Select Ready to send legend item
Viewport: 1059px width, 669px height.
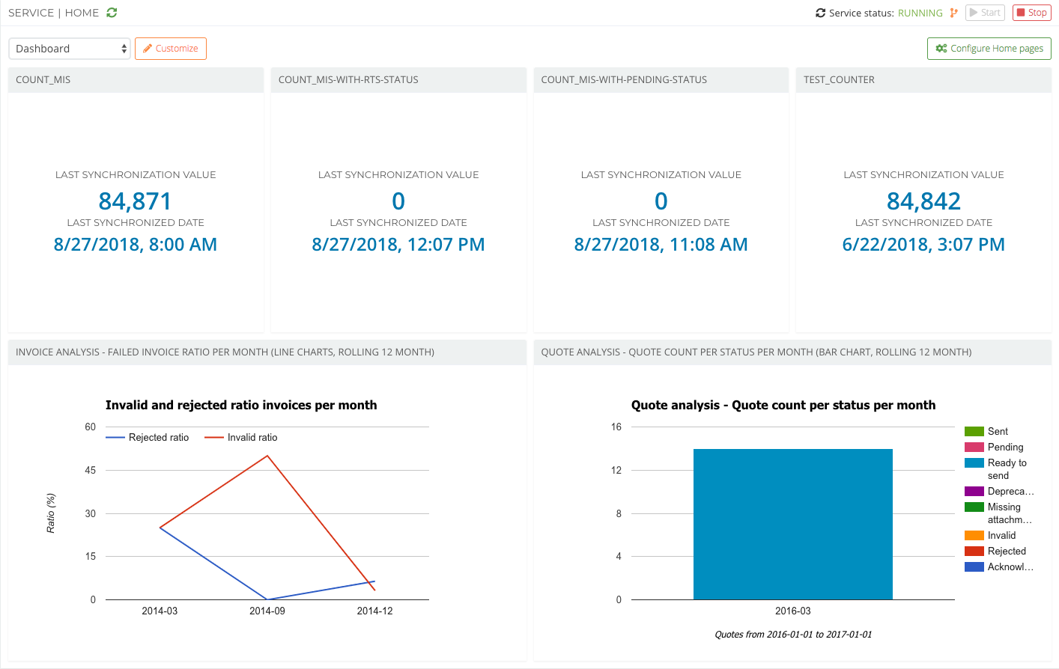tap(1007, 463)
